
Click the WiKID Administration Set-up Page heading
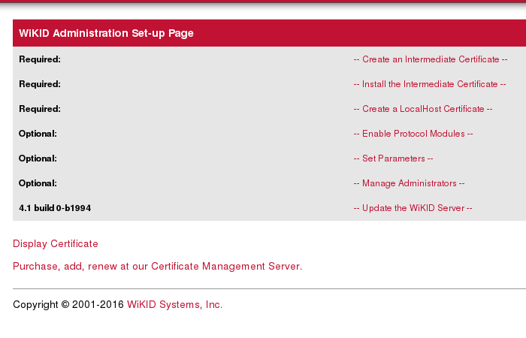point(106,33)
